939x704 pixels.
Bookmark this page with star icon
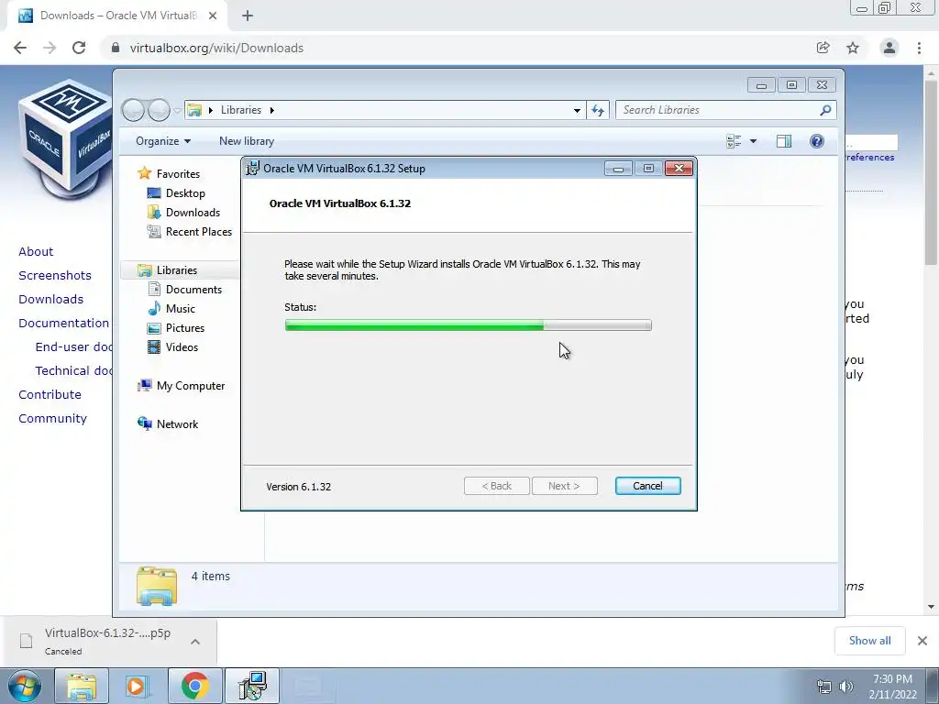click(x=853, y=48)
